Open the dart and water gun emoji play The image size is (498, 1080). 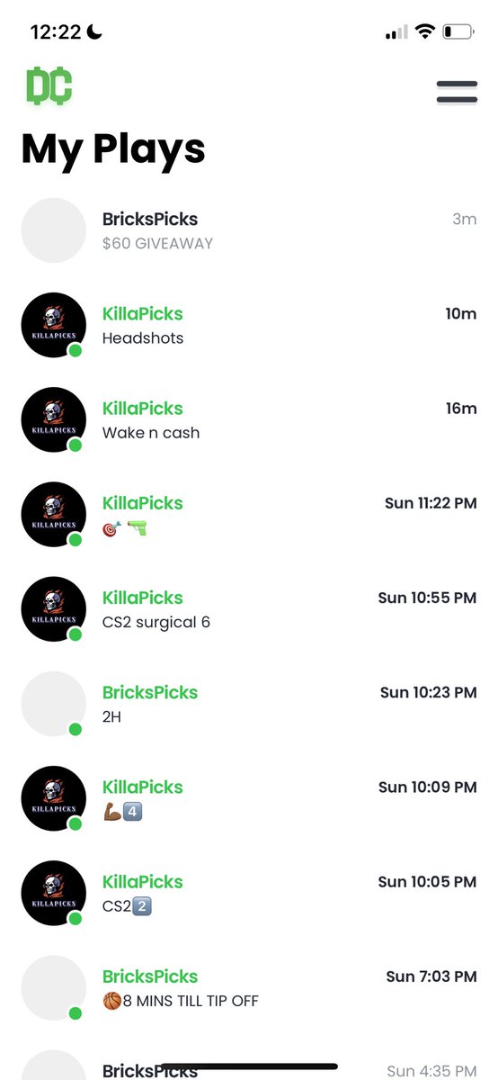[249, 515]
